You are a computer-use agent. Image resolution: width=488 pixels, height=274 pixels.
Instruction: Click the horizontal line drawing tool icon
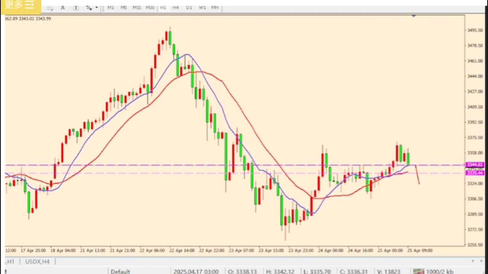point(50,8)
